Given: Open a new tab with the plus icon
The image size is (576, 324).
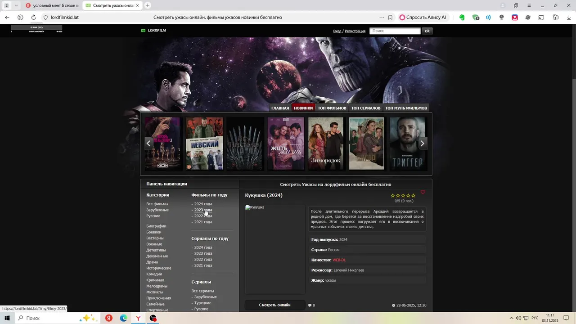Looking at the screenshot, I should 148,5.
